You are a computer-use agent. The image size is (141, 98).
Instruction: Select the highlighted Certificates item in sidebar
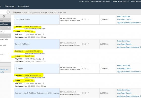5,24
